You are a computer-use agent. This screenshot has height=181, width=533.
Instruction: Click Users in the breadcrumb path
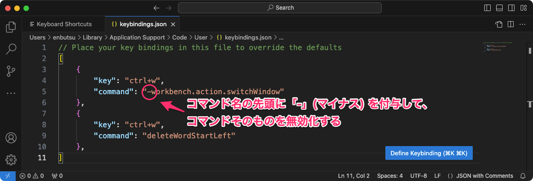click(37, 37)
